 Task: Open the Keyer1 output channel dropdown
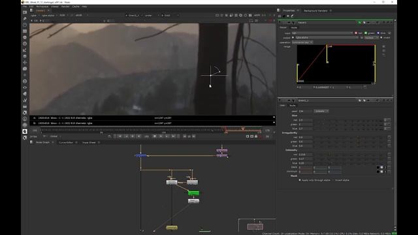pyautogui.click(x=327, y=38)
